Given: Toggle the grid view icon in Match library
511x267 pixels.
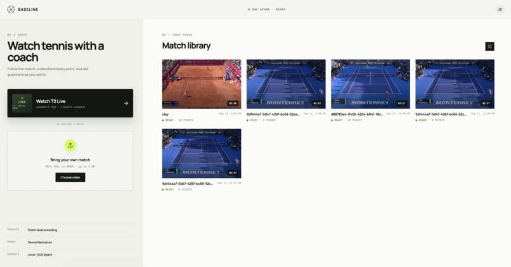Looking at the screenshot, I should coord(489,47).
